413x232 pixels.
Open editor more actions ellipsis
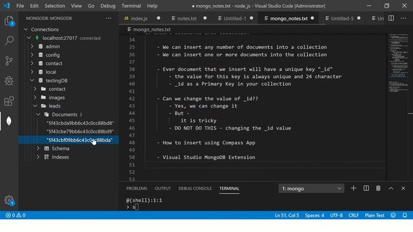click(403, 18)
